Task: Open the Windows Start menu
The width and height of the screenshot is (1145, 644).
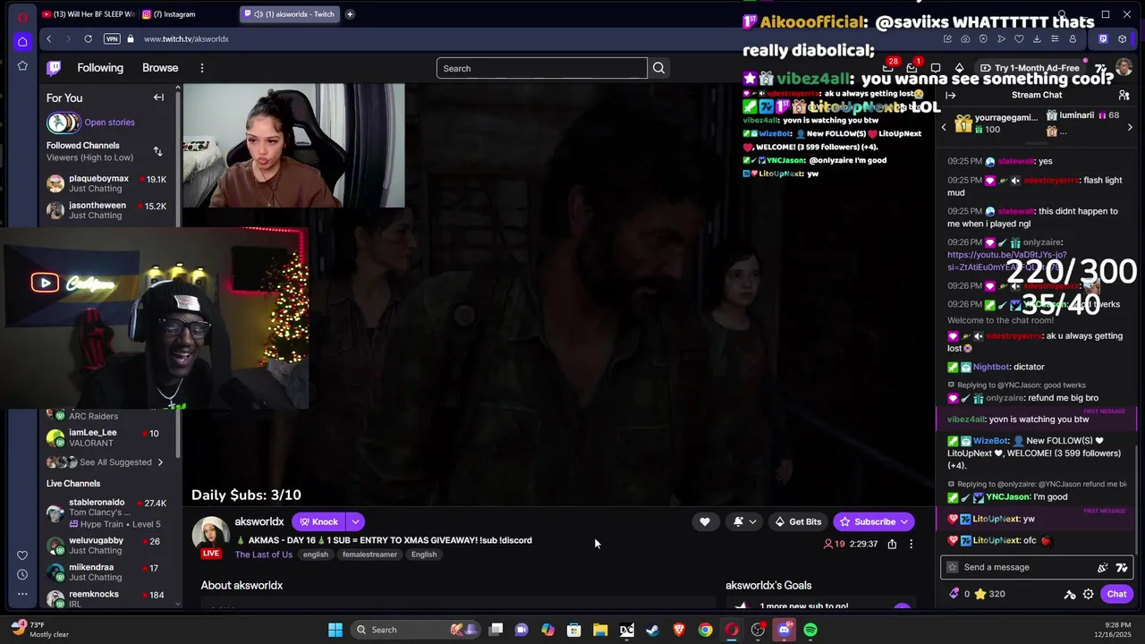Action: (335, 630)
